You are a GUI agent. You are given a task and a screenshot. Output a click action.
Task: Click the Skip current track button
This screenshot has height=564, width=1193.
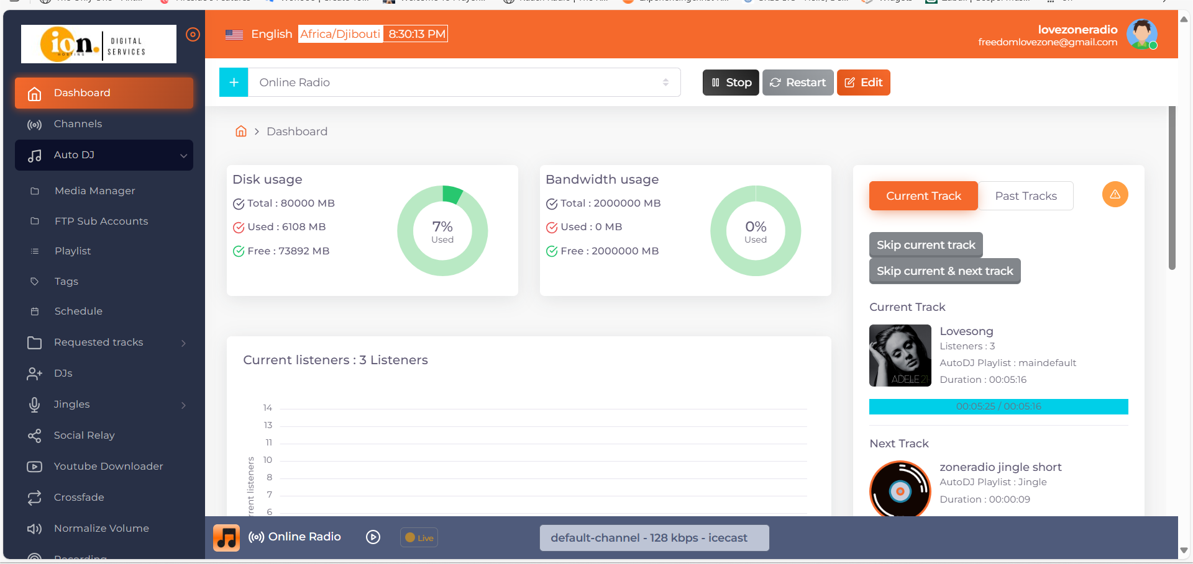[x=926, y=245]
